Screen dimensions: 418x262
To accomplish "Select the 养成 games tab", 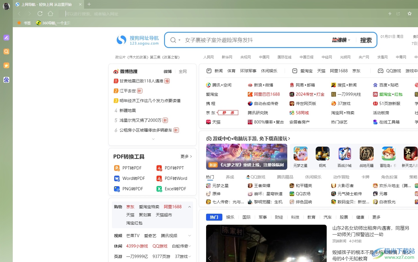I will [230, 177].
